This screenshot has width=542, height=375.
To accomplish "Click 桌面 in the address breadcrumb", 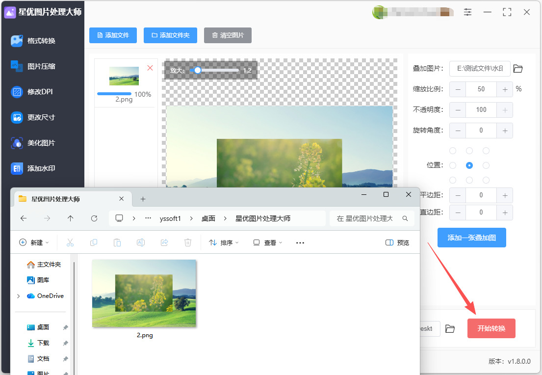I will pyautogui.click(x=208, y=218).
